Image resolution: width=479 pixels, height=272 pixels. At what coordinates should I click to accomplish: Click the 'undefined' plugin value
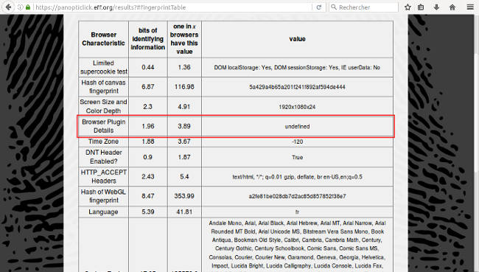(x=297, y=127)
